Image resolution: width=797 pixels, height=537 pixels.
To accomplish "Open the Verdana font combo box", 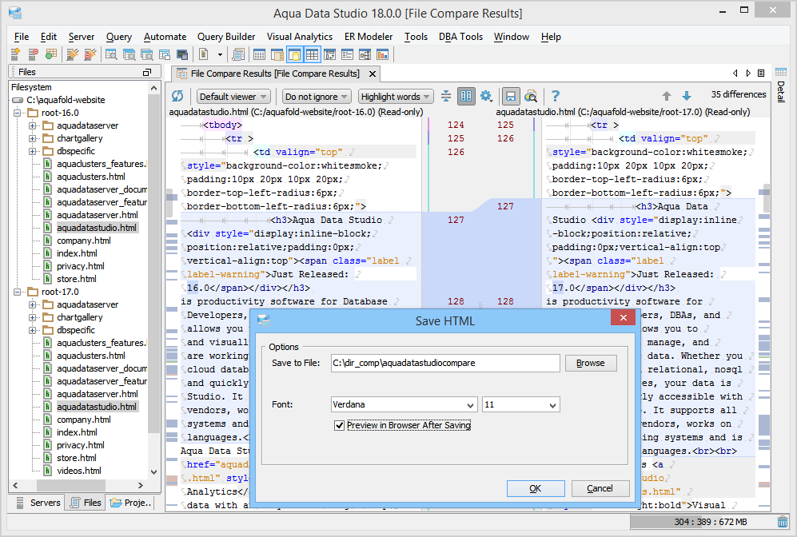I will (404, 404).
